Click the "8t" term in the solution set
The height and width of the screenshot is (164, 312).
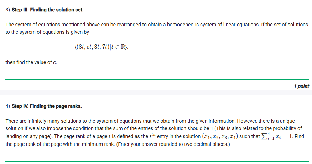pyautogui.click(x=80, y=46)
